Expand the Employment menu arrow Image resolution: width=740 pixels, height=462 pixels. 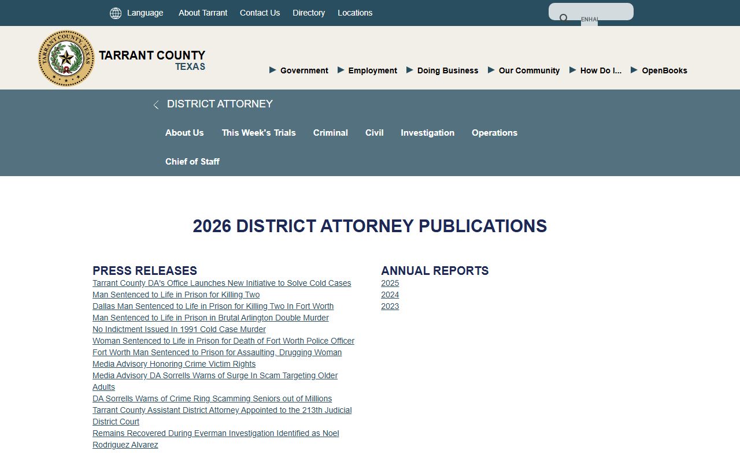click(x=341, y=70)
